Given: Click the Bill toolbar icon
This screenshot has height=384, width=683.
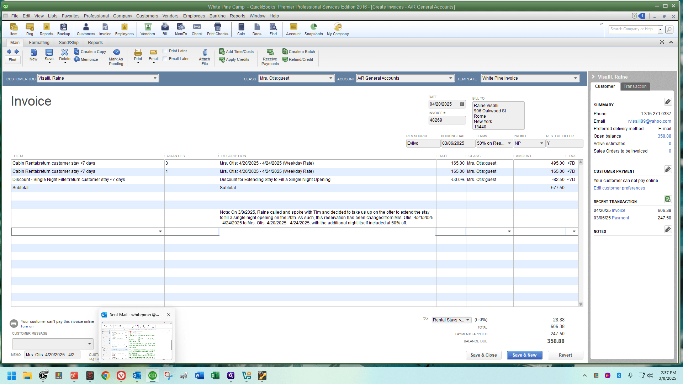Looking at the screenshot, I should pyautogui.click(x=165, y=29).
